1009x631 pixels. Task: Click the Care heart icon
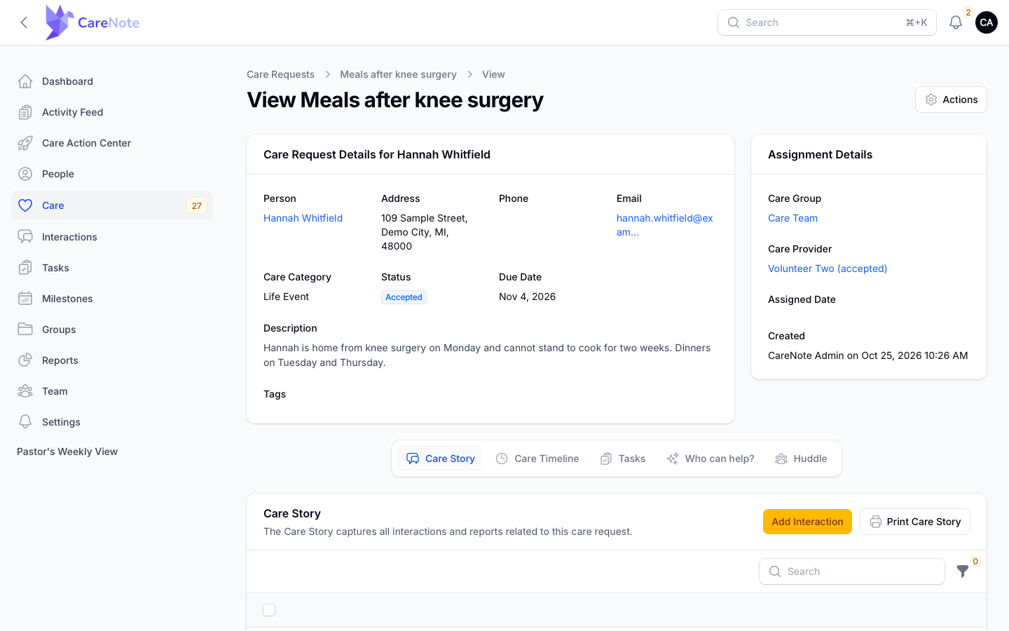coord(25,205)
